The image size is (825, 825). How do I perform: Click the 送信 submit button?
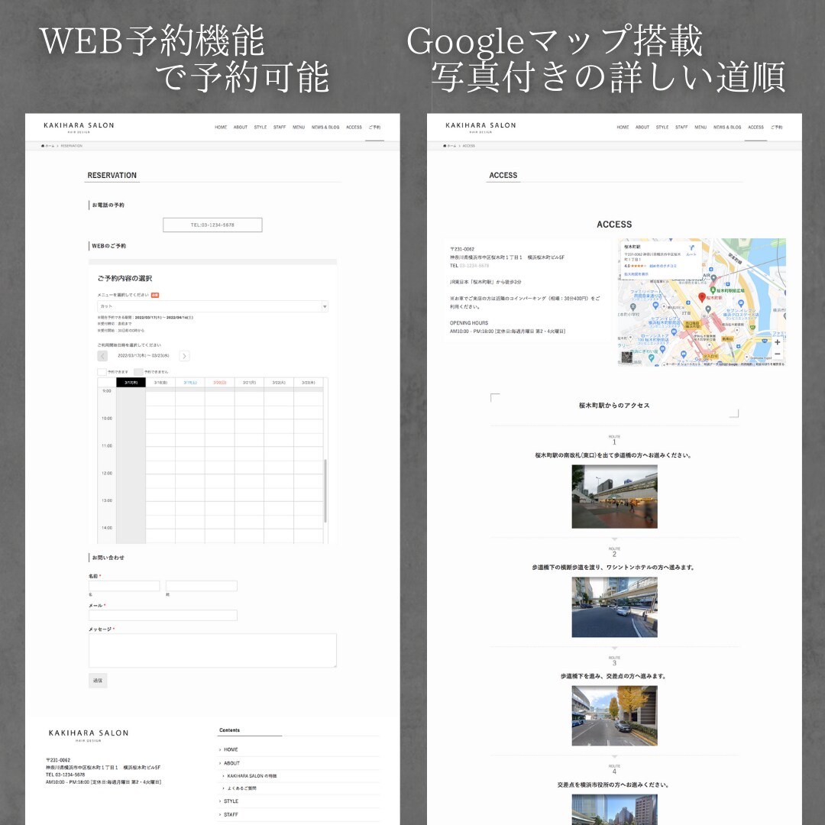pyautogui.click(x=98, y=681)
